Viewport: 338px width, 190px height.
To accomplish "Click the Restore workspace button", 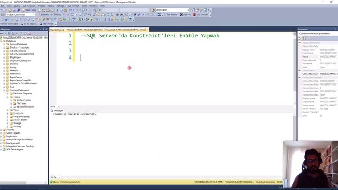I will coord(9,24).
